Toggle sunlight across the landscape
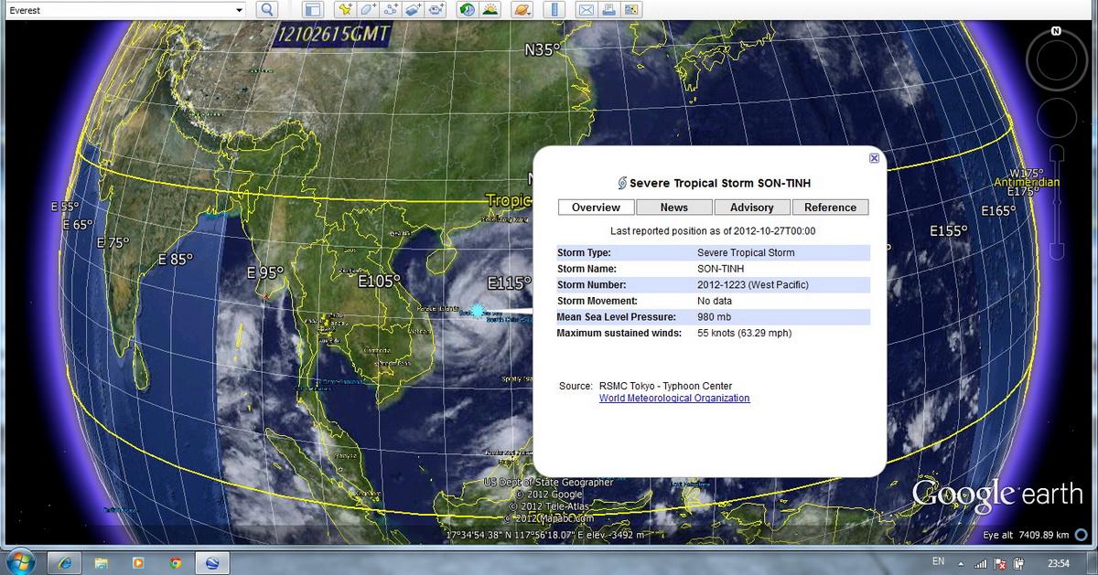This screenshot has height=575, width=1098. (x=490, y=9)
